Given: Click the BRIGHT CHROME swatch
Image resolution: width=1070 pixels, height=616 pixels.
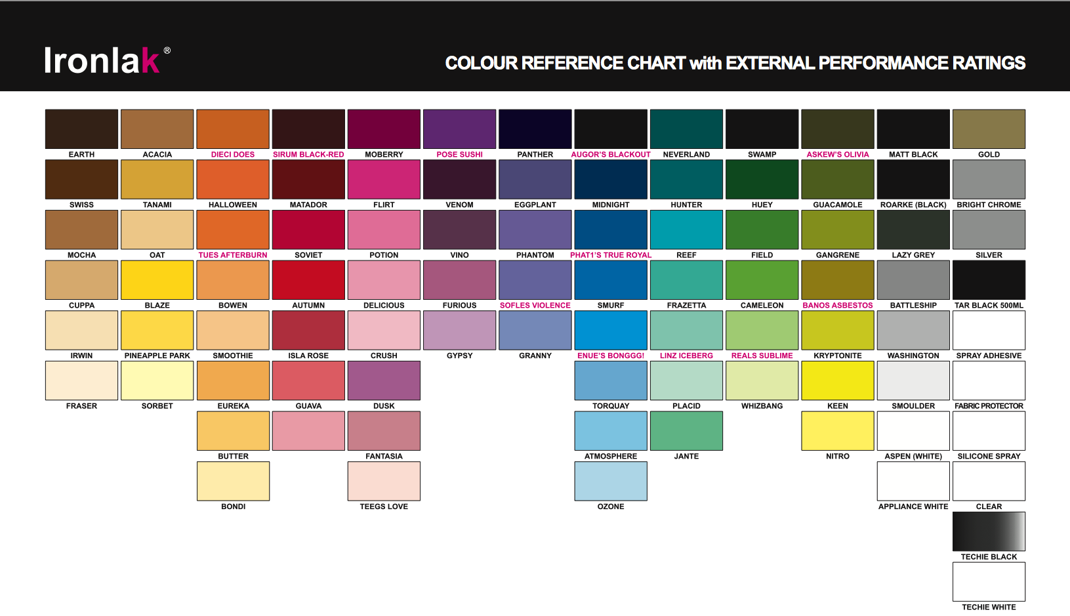Looking at the screenshot, I should (989, 180).
